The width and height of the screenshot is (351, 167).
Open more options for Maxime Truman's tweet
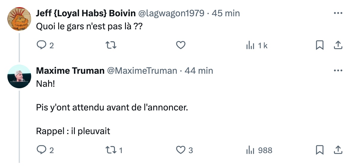[338, 70]
